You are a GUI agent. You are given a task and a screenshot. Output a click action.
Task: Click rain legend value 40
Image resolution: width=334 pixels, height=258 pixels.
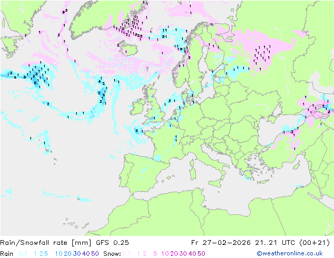pos(86,254)
